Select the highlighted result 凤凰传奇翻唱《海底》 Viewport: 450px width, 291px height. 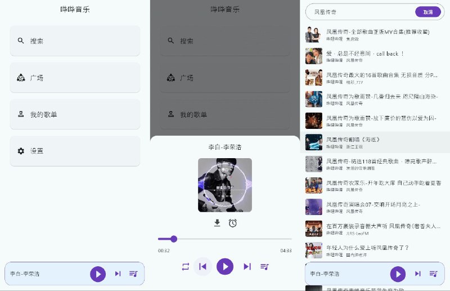pos(375,142)
